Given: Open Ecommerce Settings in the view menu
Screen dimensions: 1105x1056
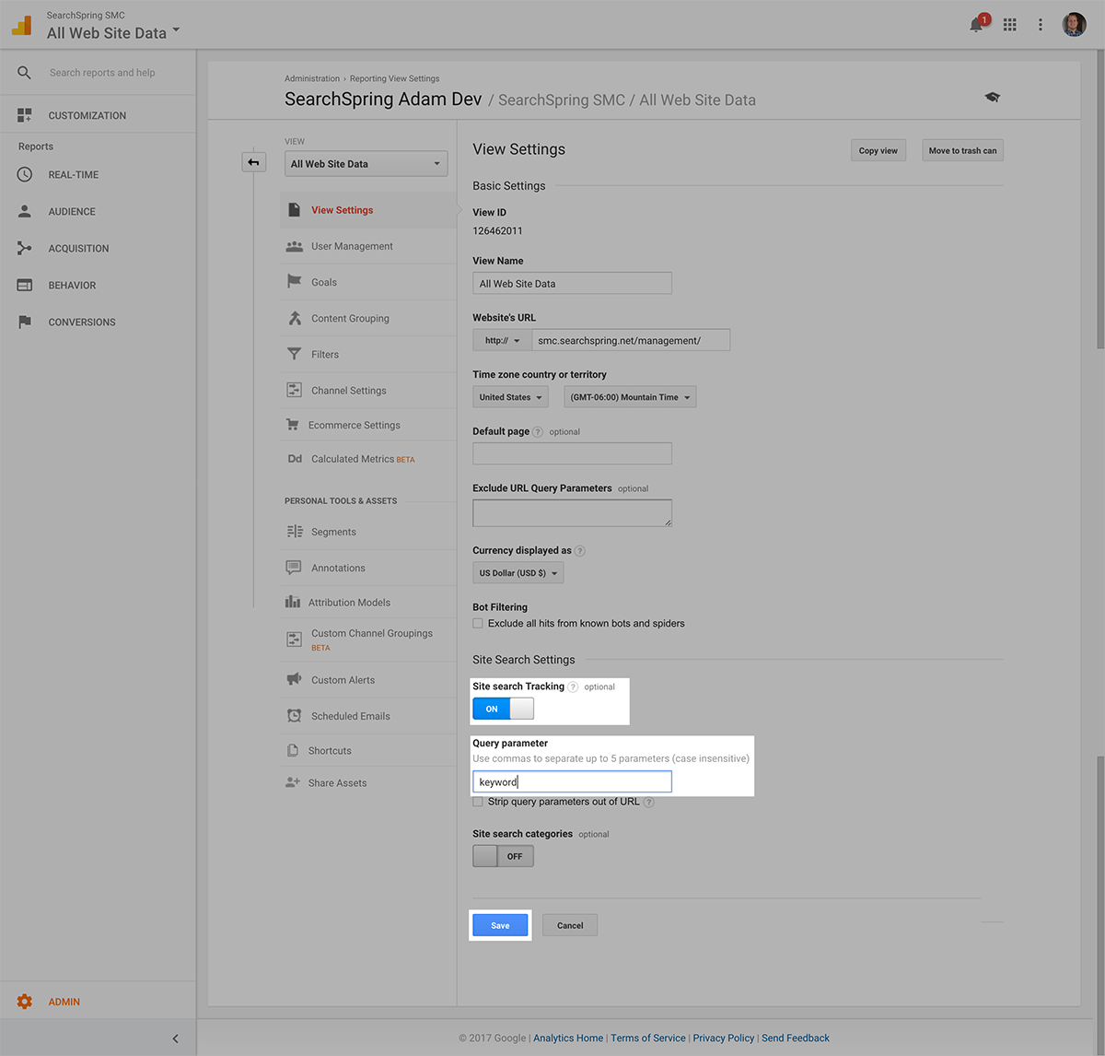Looking at the screenshot, I should click(x=354, y=426).
